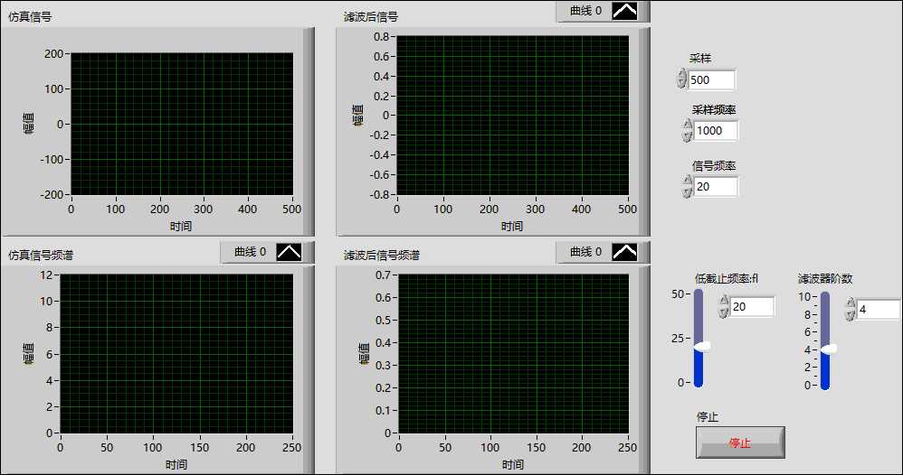This screenshot has height=475, width=903.
Task: Click inside the 仿真信号 waveform plot area
Action: 182,124
